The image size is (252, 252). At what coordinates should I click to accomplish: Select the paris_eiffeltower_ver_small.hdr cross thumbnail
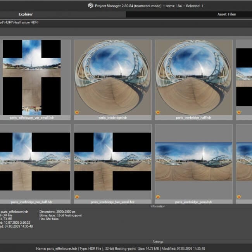32,78
